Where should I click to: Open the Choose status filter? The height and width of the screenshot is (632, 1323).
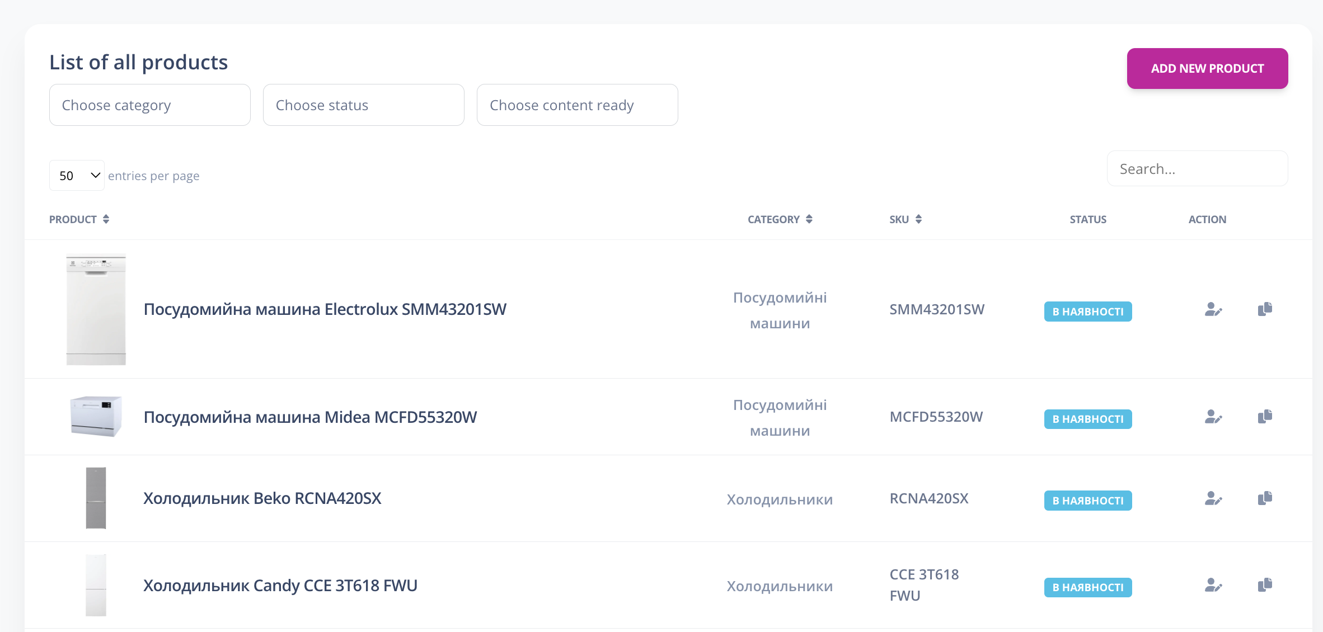click(363, 105)
